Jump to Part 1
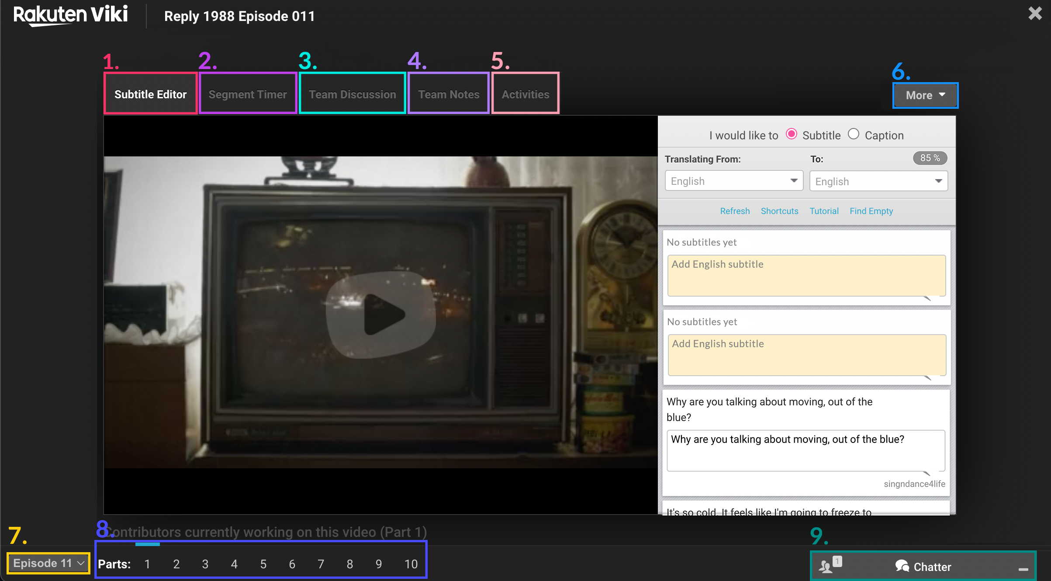Image resolution: width=1051 pixels, height=581 pixels. 147,564
